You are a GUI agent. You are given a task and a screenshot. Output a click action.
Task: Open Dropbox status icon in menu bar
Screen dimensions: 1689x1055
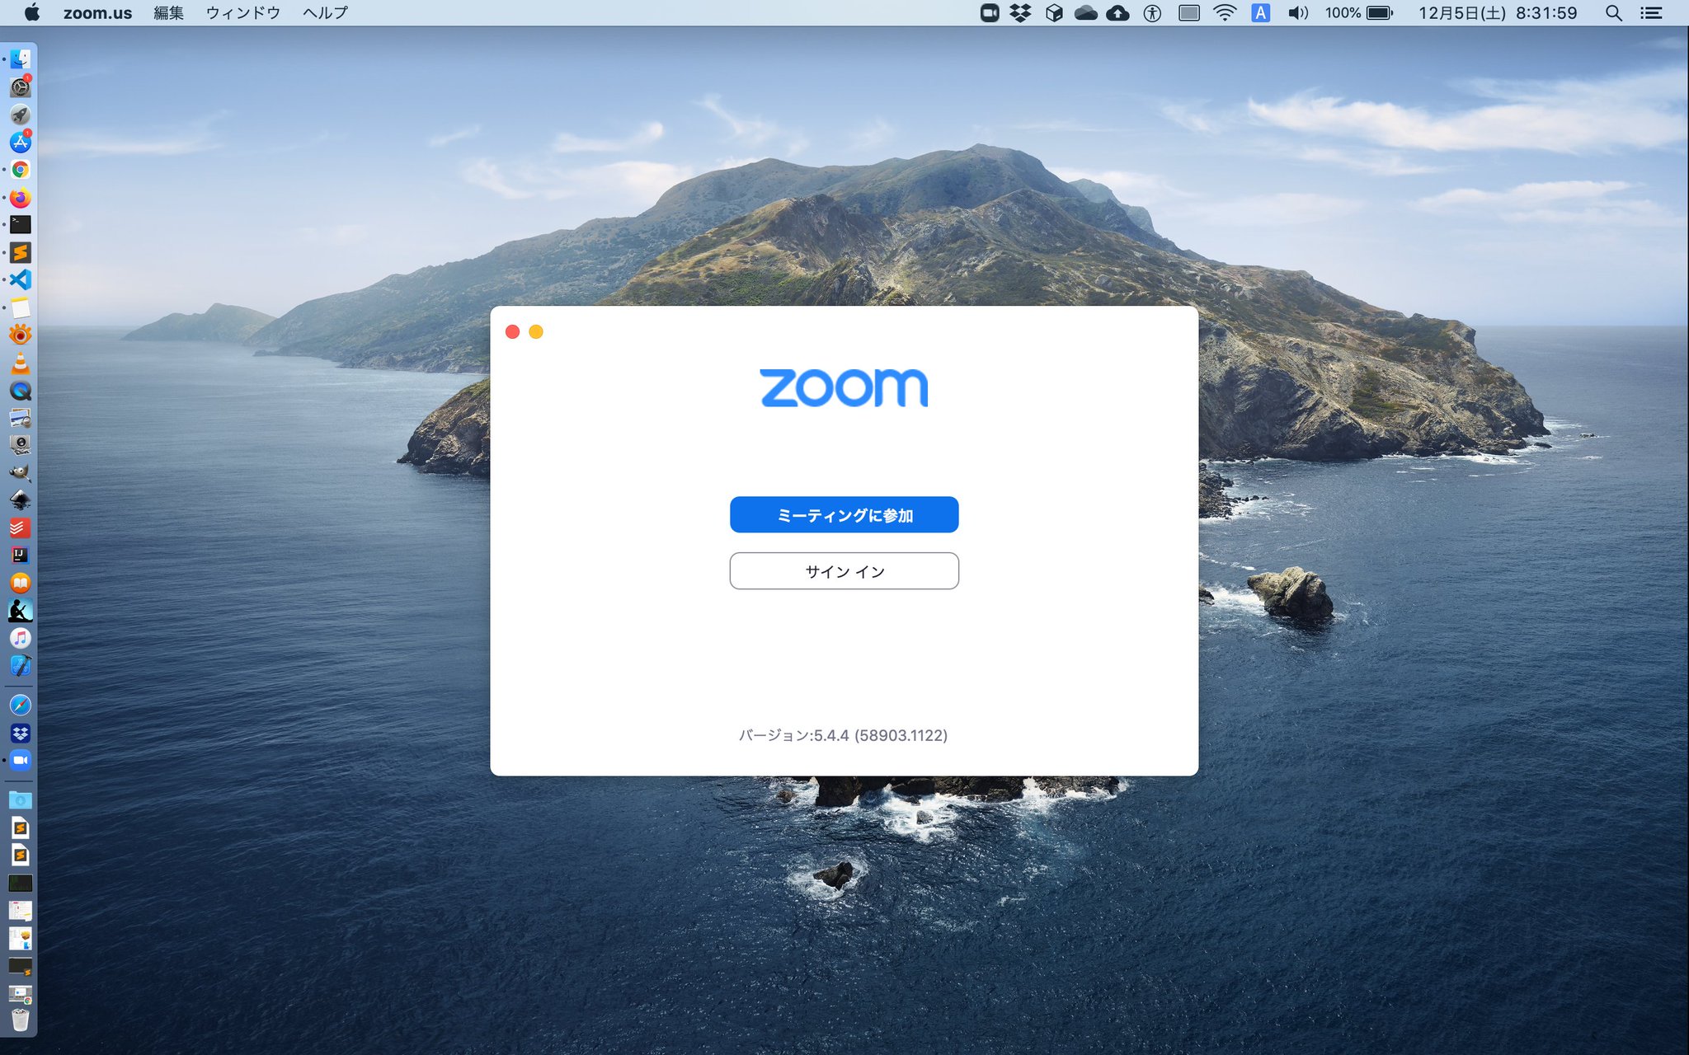[1021, 12]
